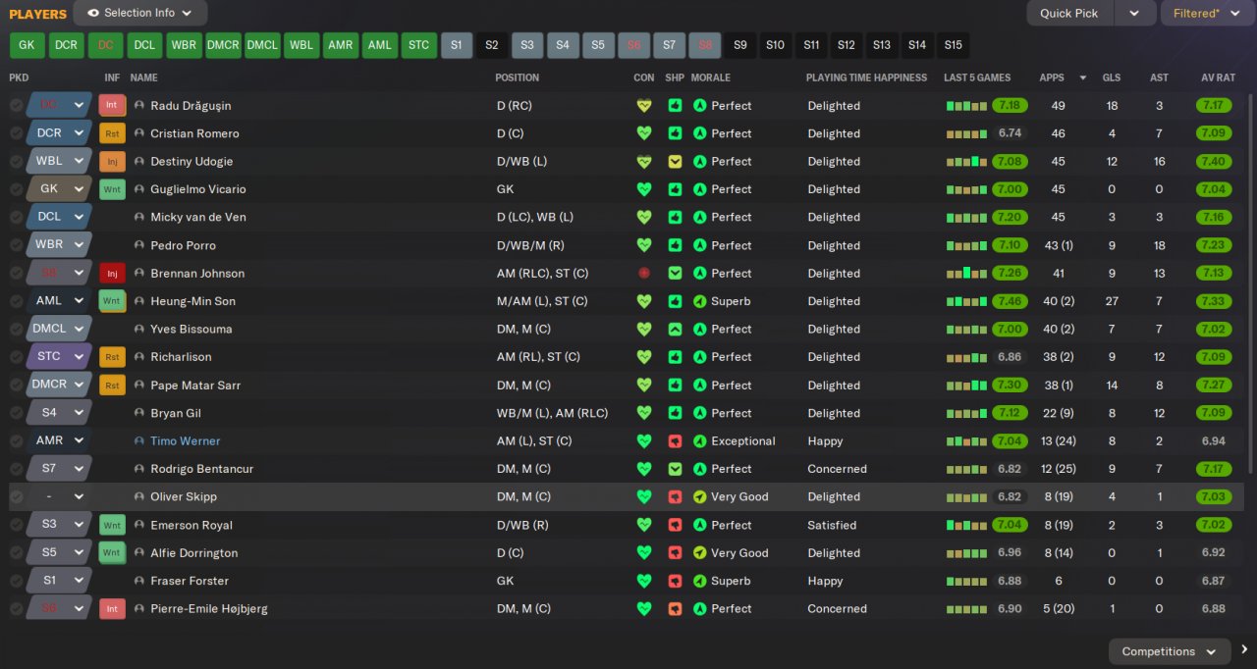Open the Competitions dropdown
This screenshot has height=669, width=1257.
tap(1170, 651)
